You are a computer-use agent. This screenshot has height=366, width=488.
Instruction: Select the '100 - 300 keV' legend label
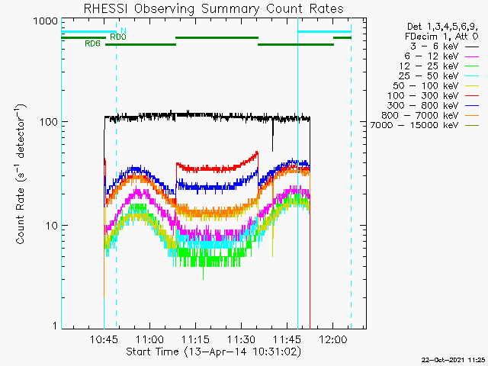pyautogui.click(x=423, y=96)
